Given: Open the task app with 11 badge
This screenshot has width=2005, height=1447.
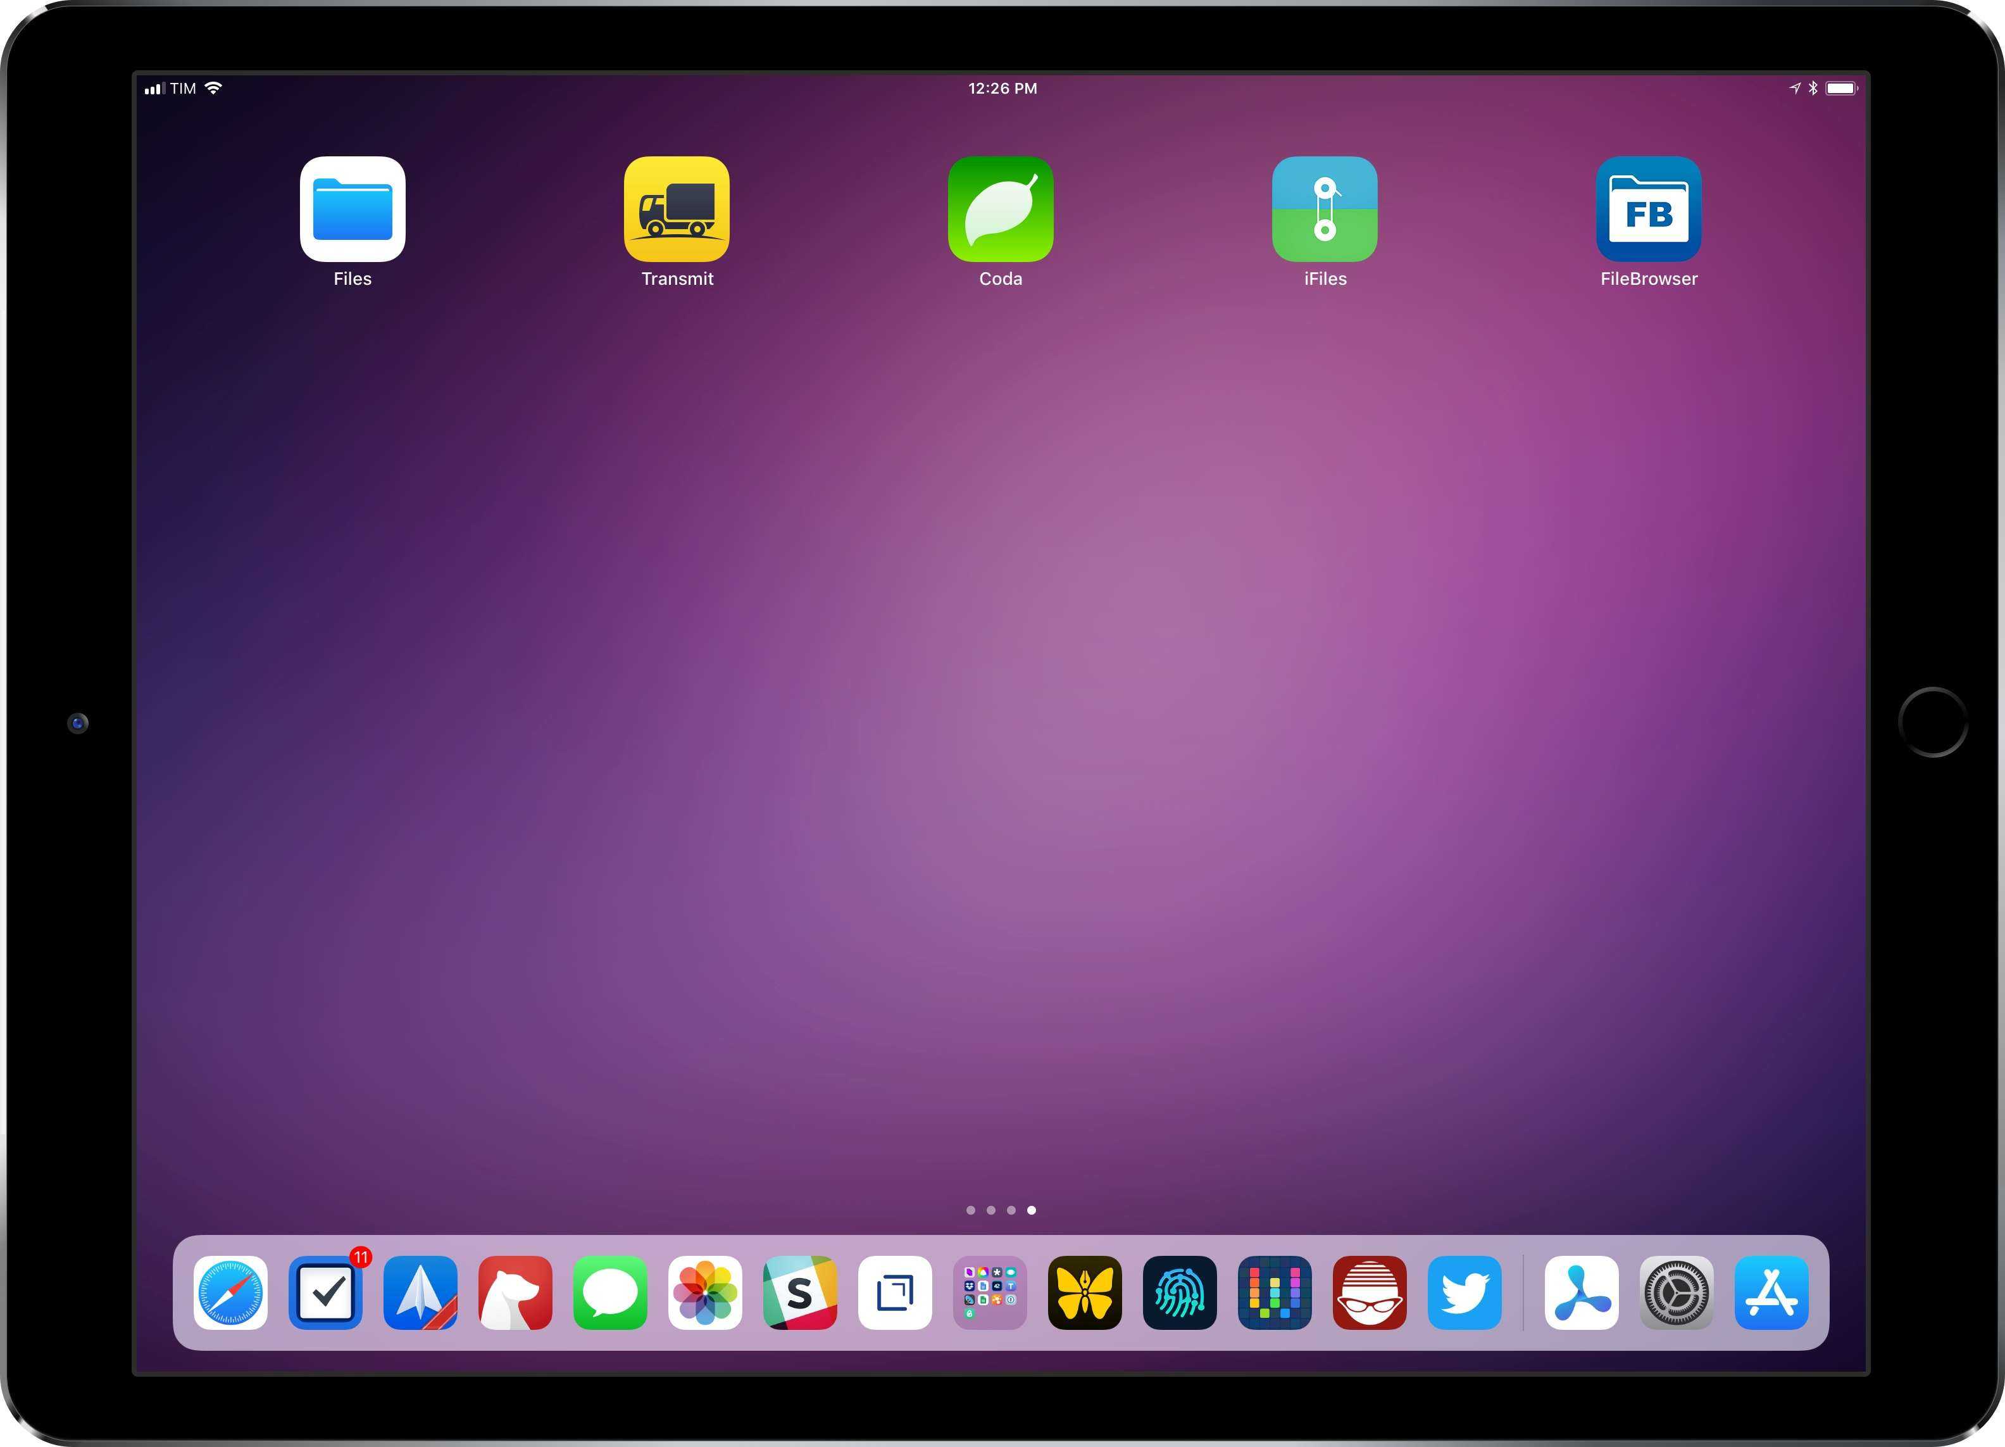Looking at the screenshot, I should coord(325,1293).
